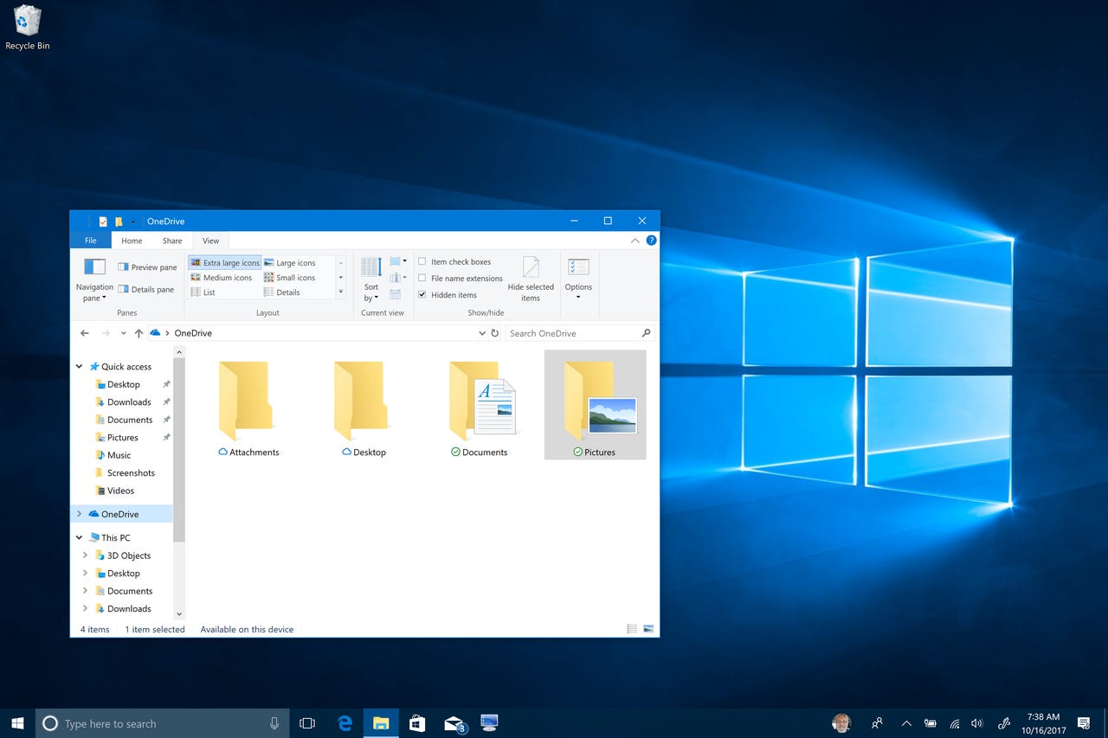Click the back navigation arrow
Screen dimensions: 1108x738
[84, 332]
